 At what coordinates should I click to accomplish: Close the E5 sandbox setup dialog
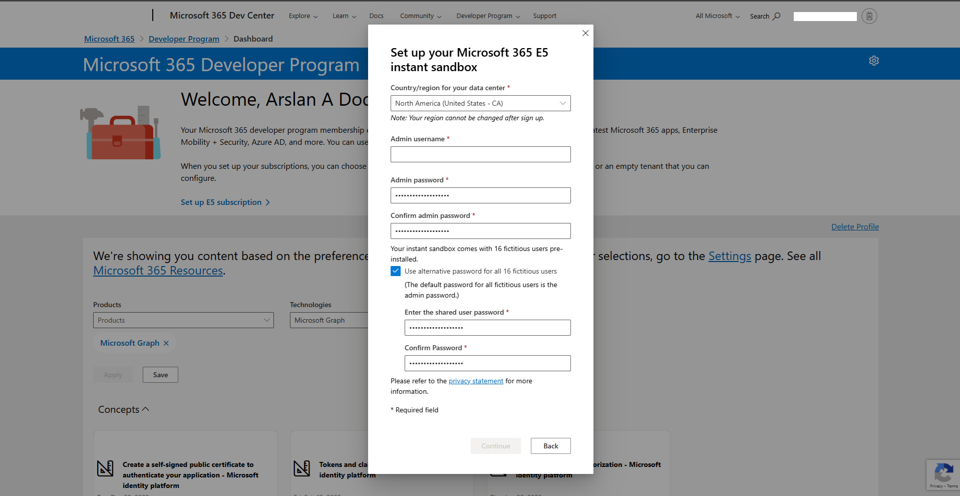(585, 33)
